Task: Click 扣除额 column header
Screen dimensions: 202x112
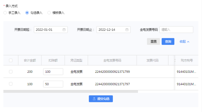Action: (53, 60)
